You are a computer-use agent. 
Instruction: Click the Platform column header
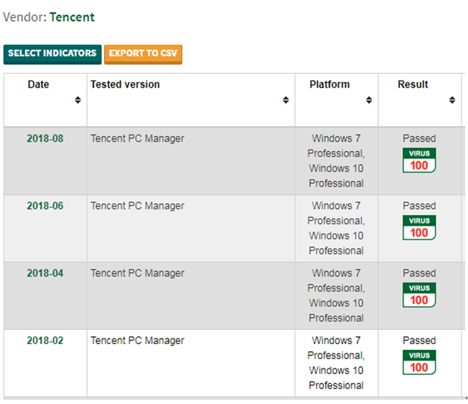(330, 84)
